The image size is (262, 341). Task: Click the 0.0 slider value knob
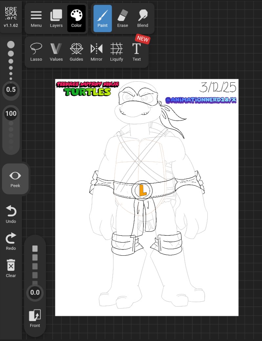[x=35, y=292]
